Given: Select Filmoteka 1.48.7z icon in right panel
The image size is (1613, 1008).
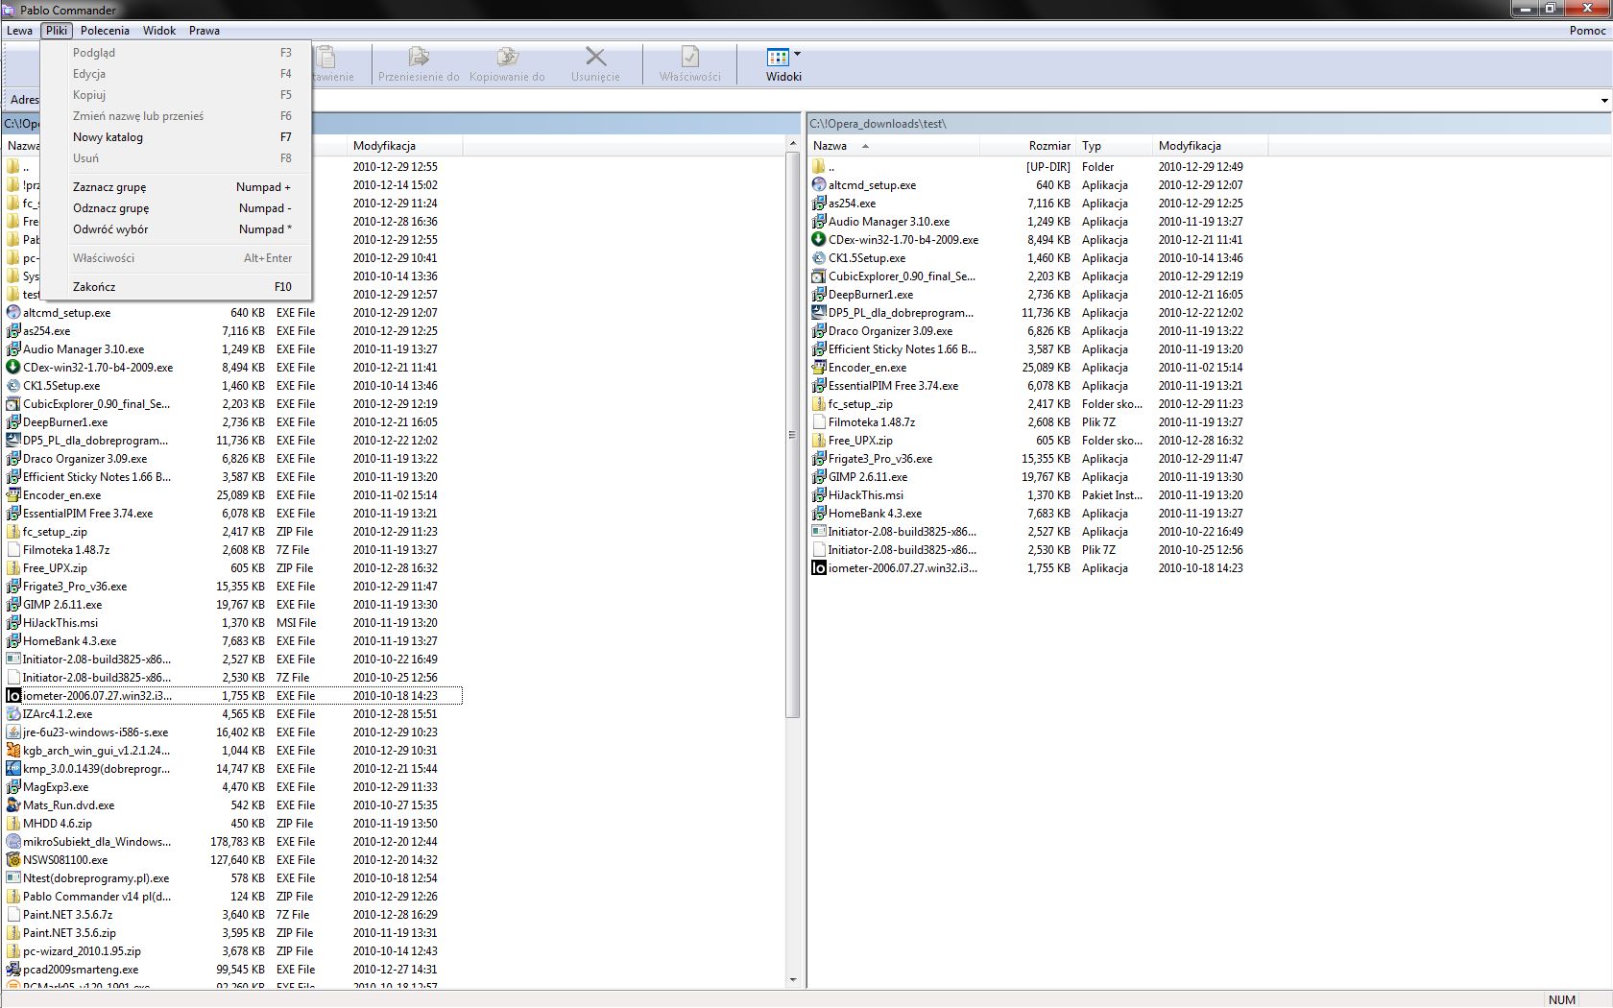Looking at the screenshot, I should click(x=819, y=421).
